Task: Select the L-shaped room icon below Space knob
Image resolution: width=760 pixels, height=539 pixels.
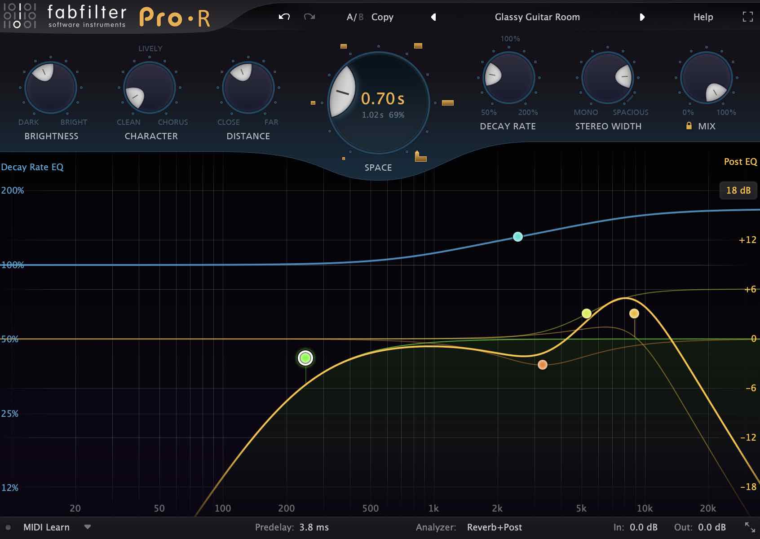Action: [x=420, y=156]
